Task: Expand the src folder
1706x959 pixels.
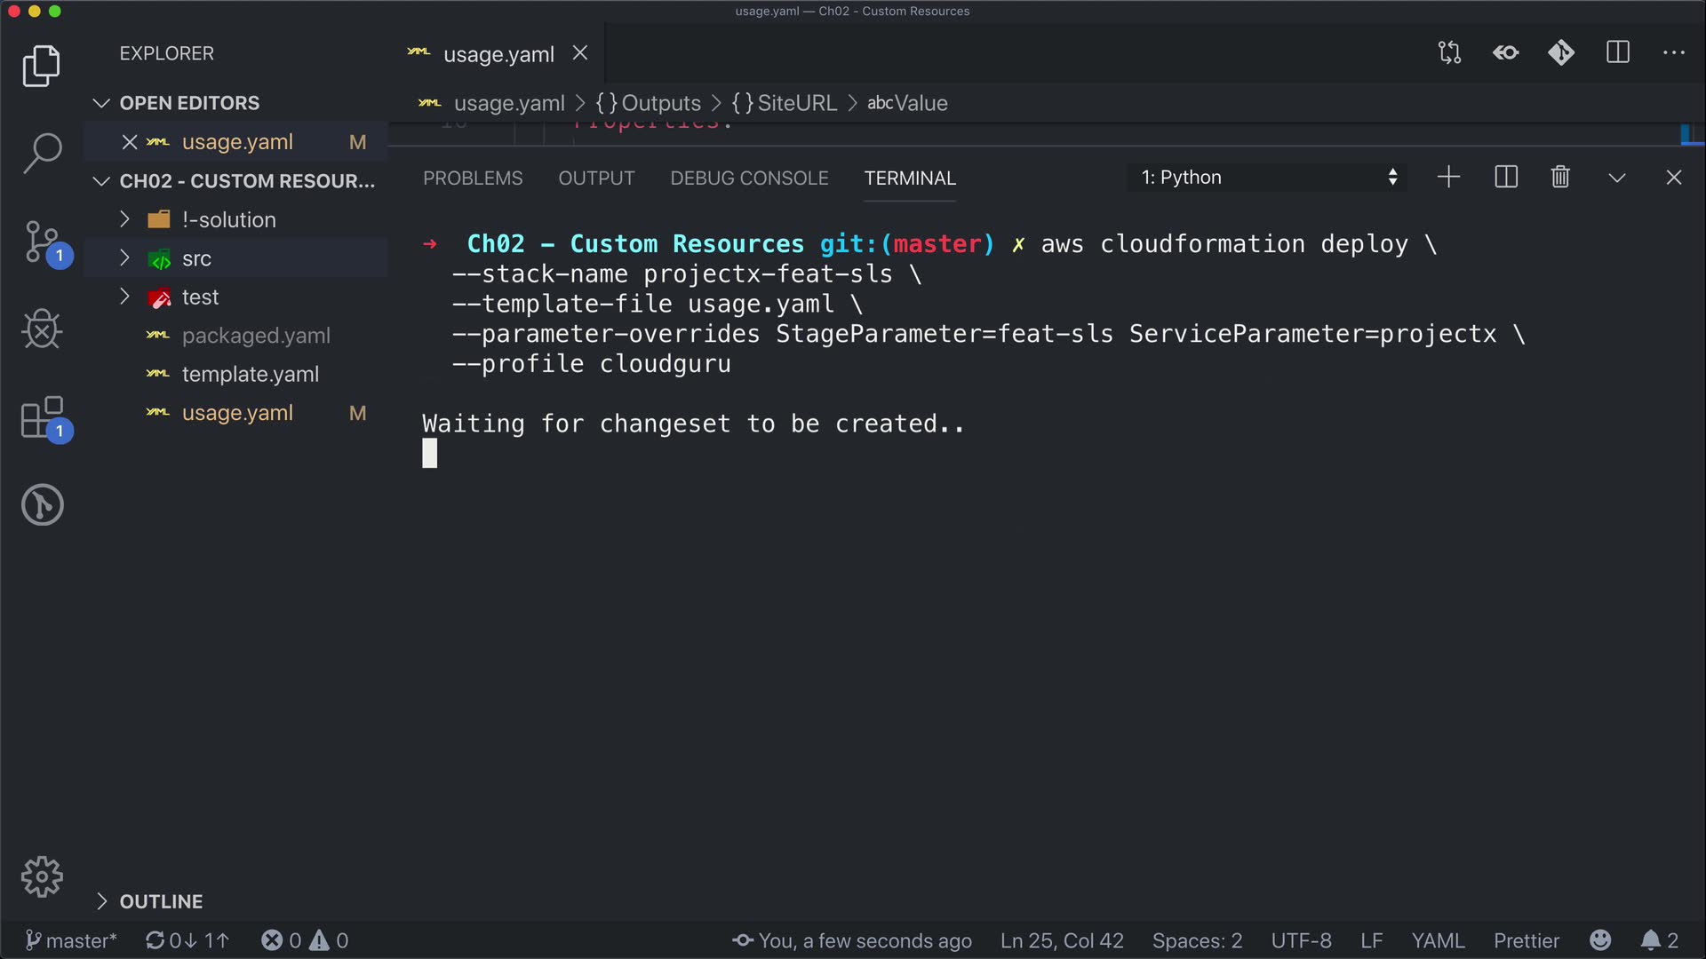Action: tap(196, 258)
